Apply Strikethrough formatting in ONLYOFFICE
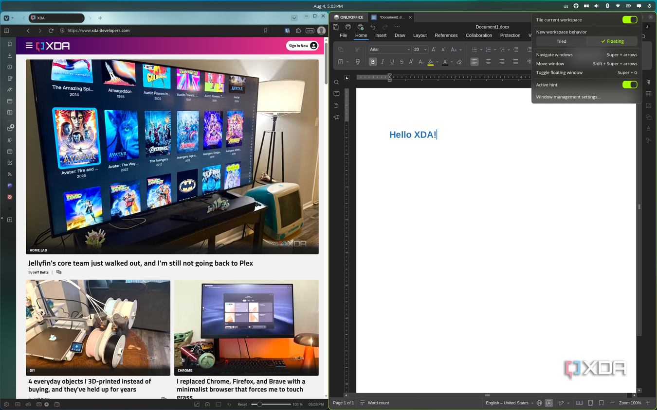This screenshot has height=410, width=657. coord(401,62)
